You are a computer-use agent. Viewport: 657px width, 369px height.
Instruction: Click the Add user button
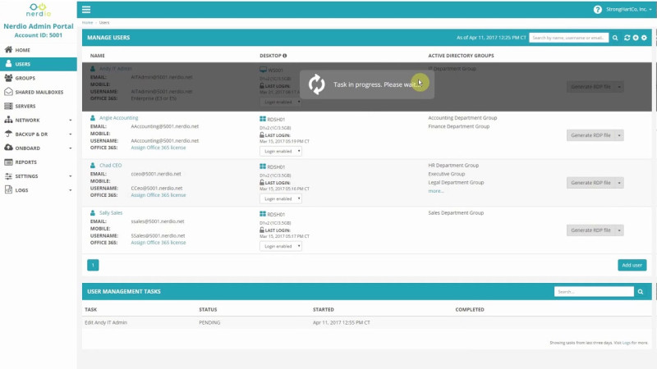tap(632, 265)
